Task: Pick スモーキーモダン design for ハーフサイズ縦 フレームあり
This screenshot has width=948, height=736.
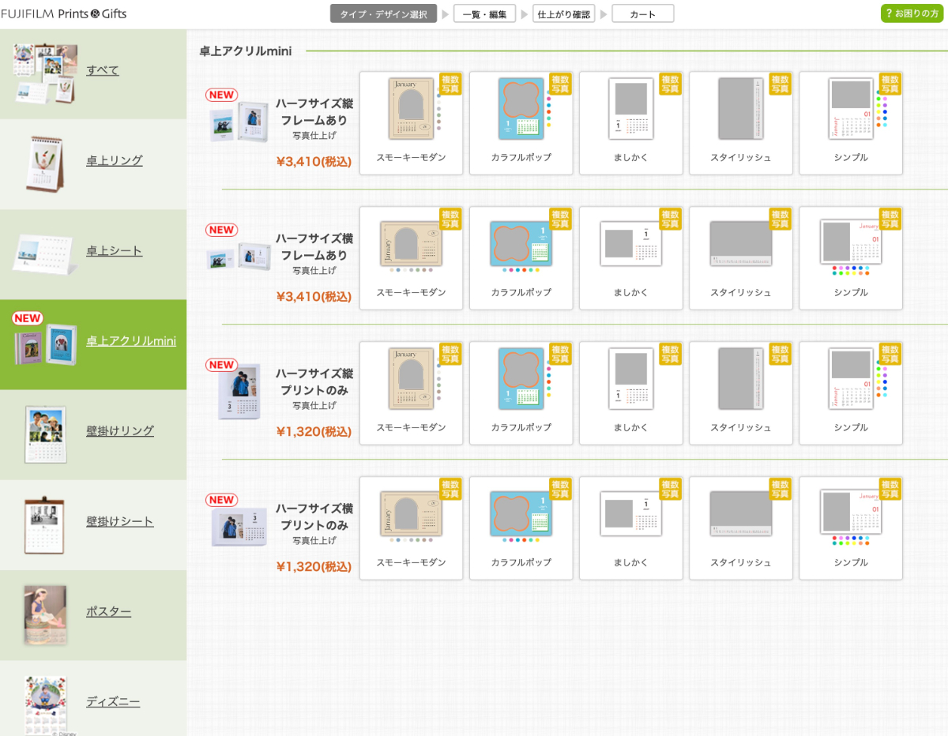Action: click(411, 122)
